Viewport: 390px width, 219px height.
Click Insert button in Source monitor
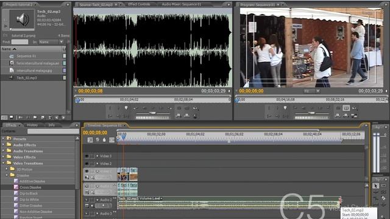coord(179,116)
